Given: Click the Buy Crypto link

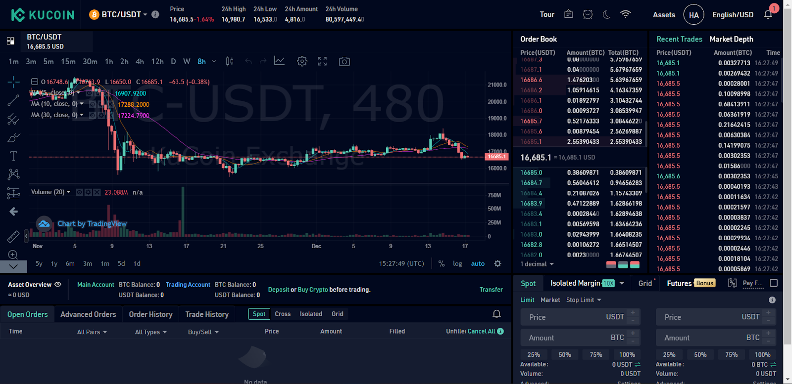Looking at the screenshot, I should point(313,290).
